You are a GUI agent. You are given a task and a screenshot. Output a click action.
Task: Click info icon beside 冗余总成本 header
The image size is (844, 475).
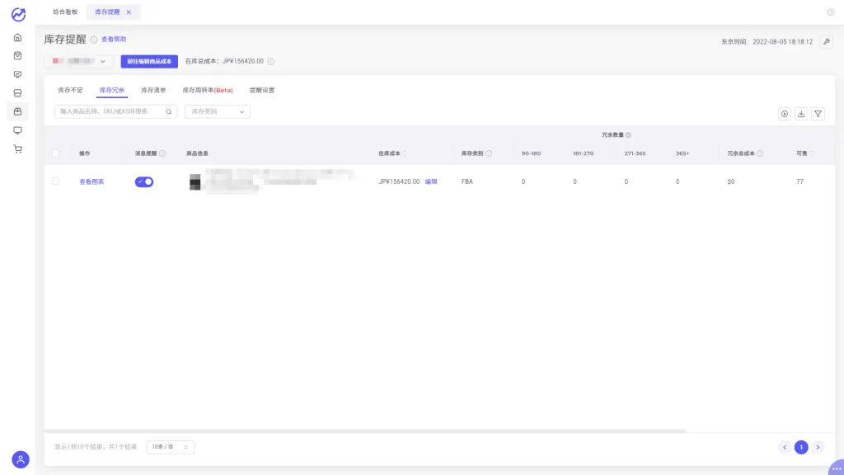click(760, 153)
